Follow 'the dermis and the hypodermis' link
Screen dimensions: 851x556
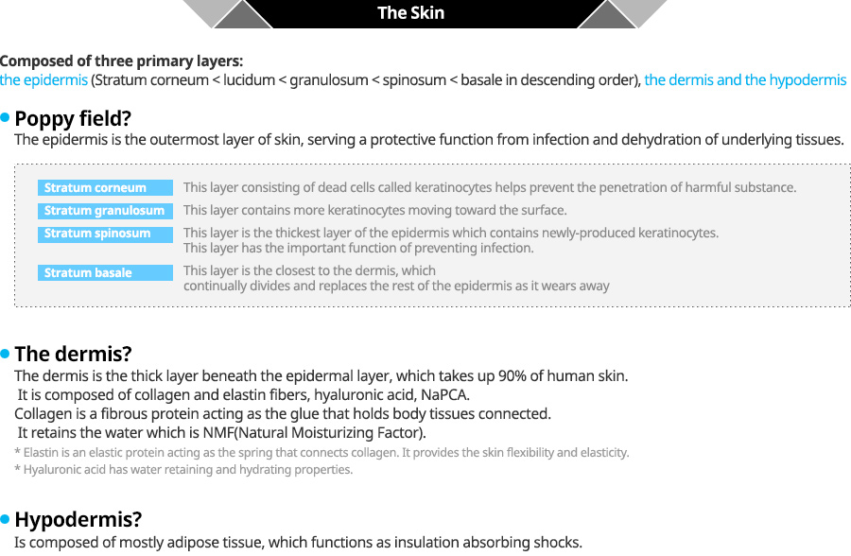click(x=745, y=79)
